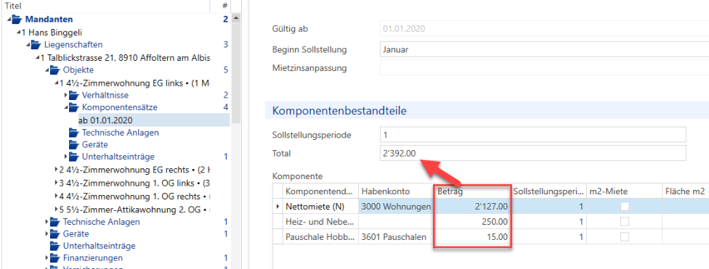Click the Finanzierungen folder icon

(54, 258)
